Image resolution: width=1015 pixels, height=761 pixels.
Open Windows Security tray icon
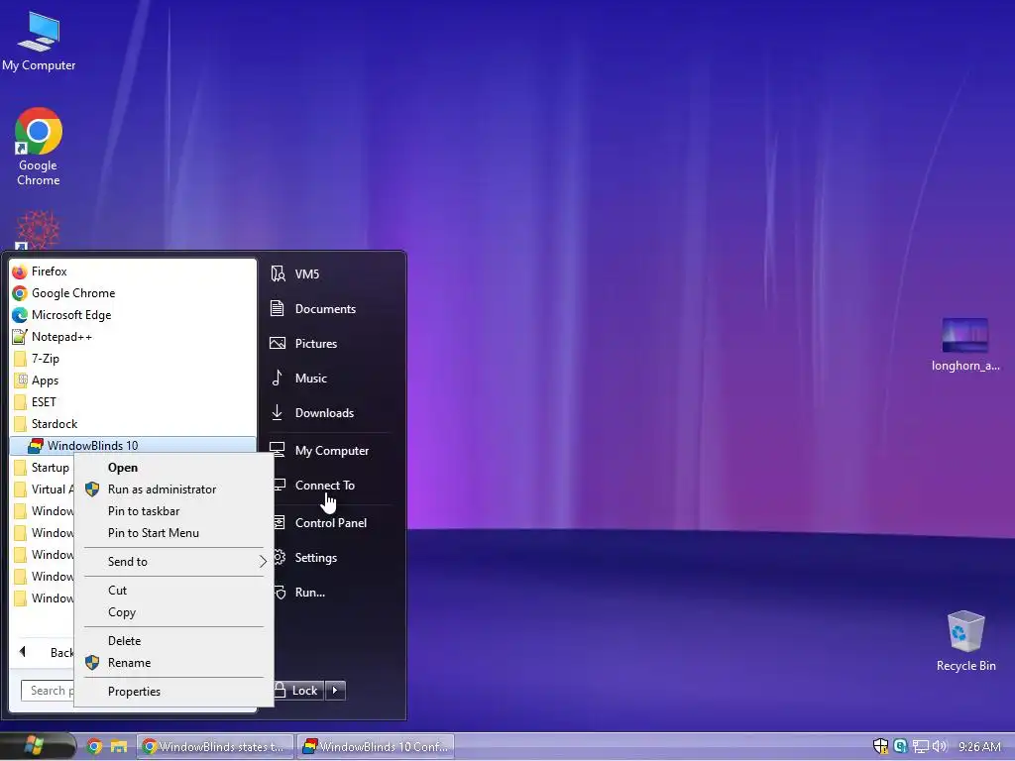coord(880,746)
